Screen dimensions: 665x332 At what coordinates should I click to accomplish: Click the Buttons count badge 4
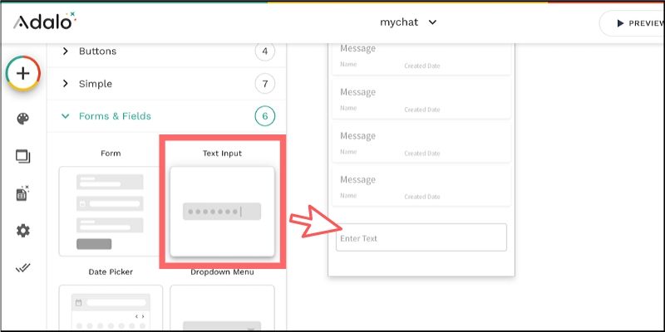(x=265, y=51)
